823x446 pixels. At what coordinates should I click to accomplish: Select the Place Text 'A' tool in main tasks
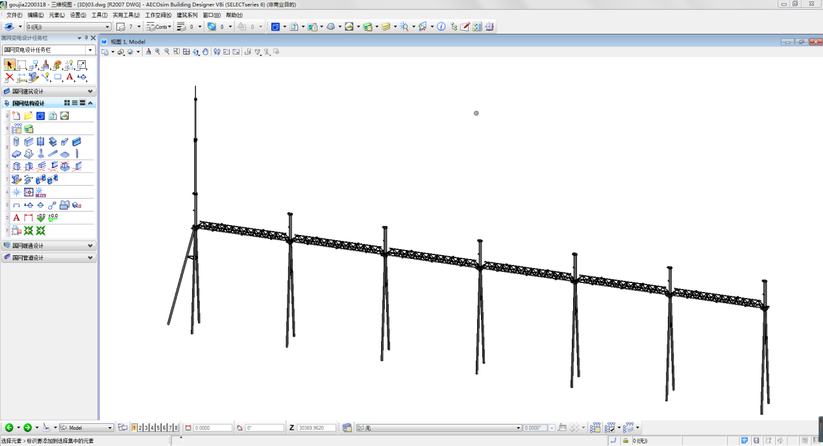[70, 77]
